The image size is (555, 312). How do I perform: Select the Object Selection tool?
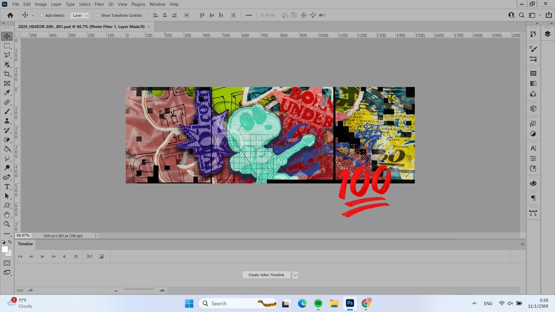click(x=7, y=64)
